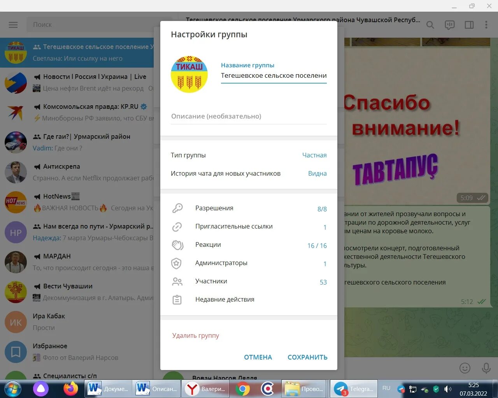Viewport: 498px width, 398px height.
Task: Open Word document Описан... in taskbar
Action: pos(158,389)
